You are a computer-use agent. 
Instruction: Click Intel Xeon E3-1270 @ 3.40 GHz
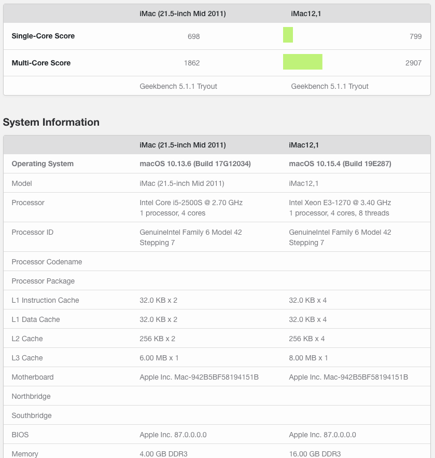coord(340,203)
